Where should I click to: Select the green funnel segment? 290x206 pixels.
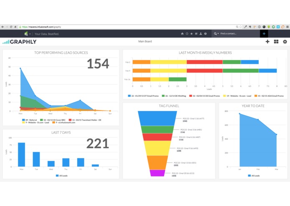tap(157, 130)
